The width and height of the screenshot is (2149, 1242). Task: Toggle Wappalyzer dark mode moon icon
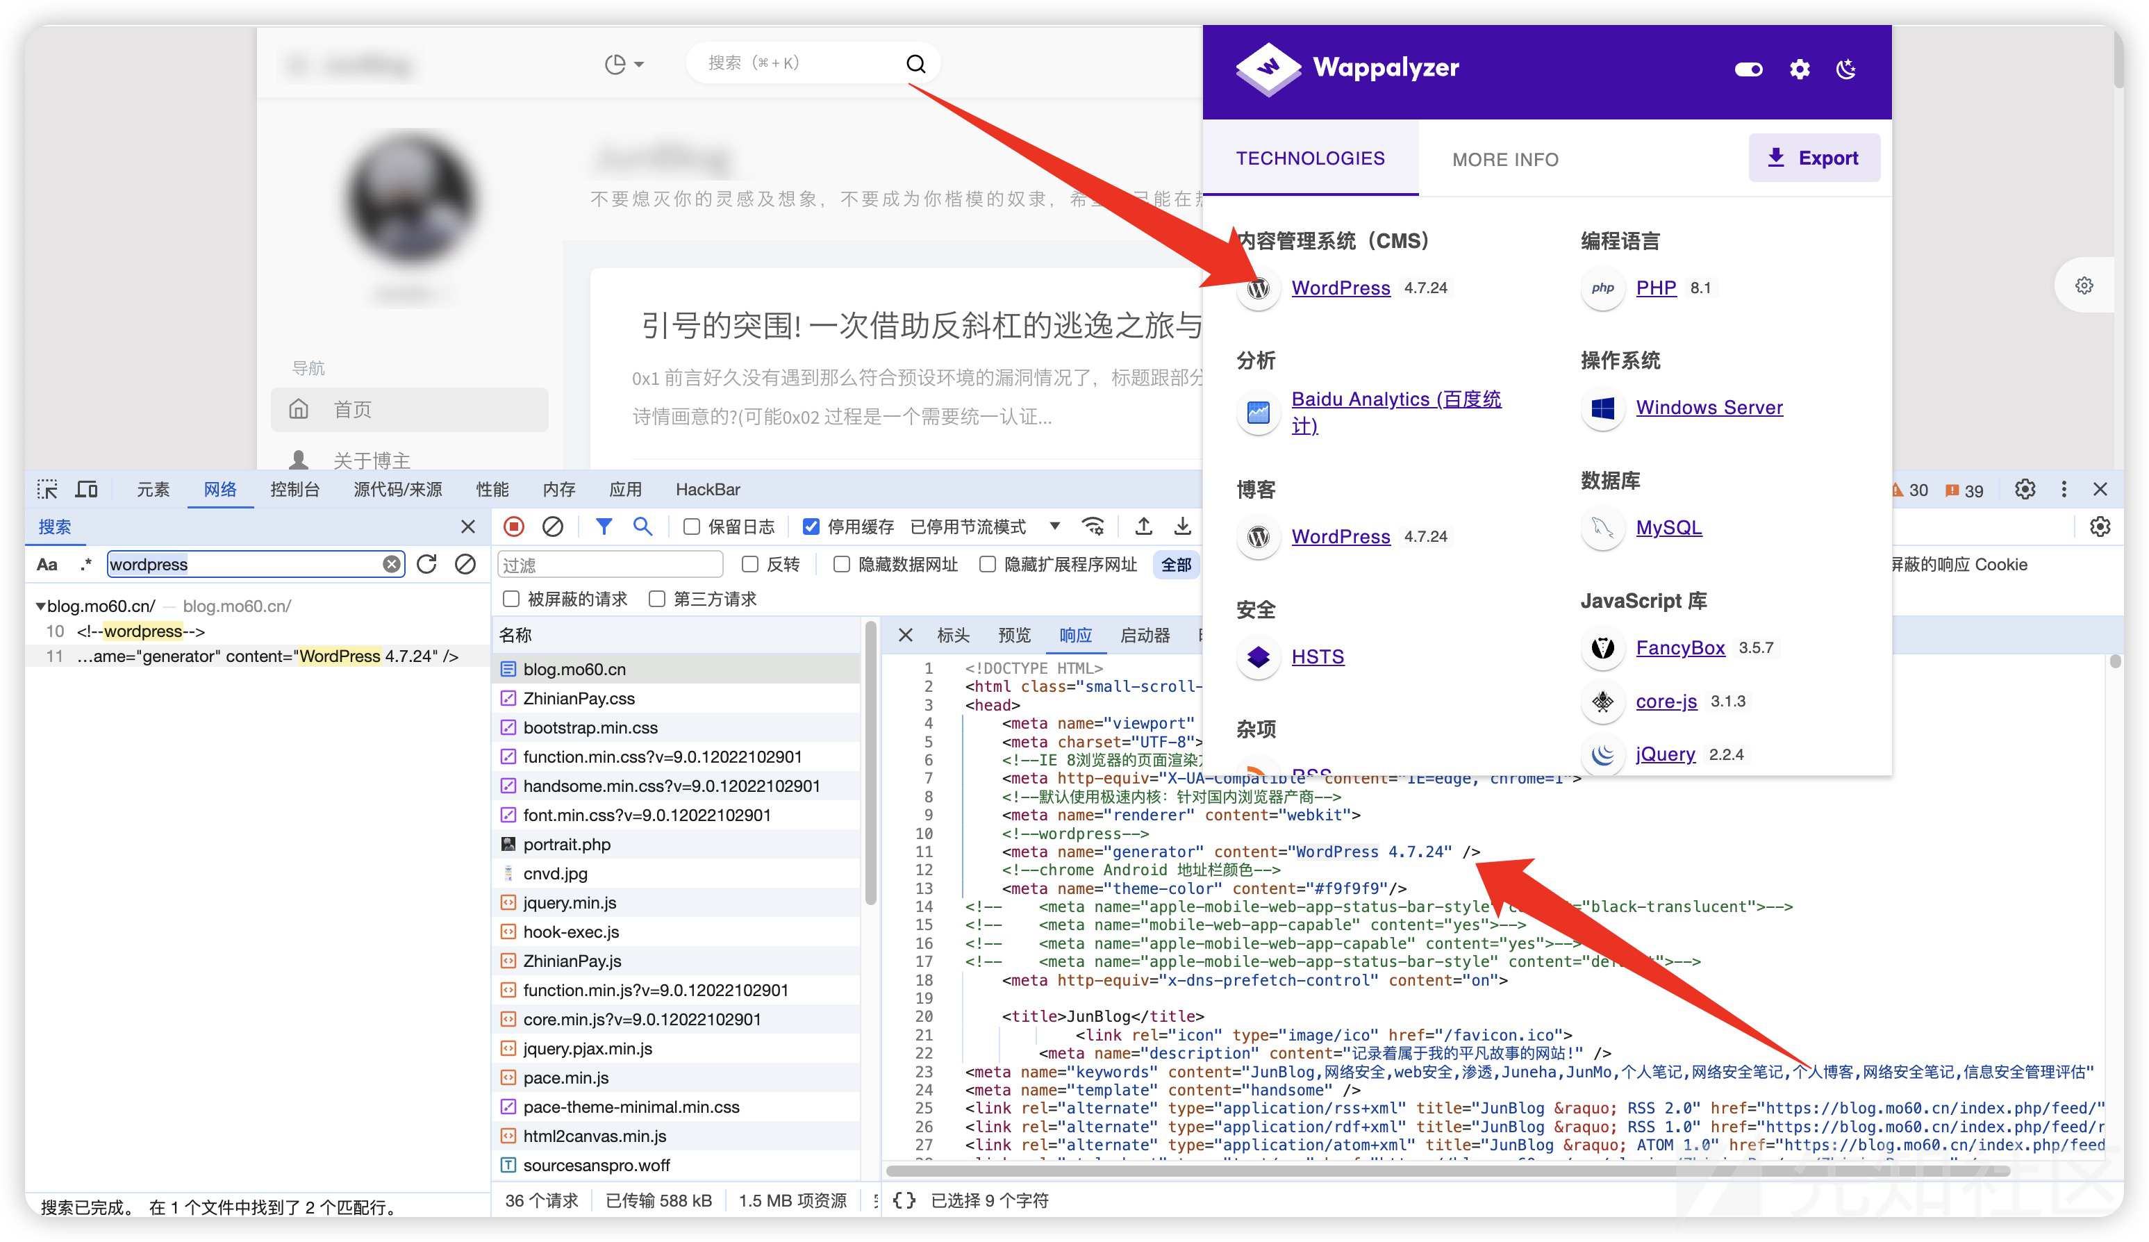point(1846,69)
